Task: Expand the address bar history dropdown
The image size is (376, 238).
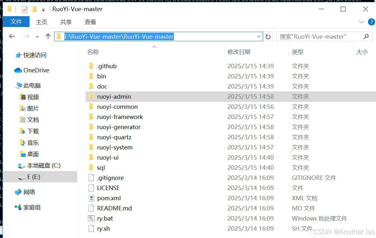Action: 259,36
